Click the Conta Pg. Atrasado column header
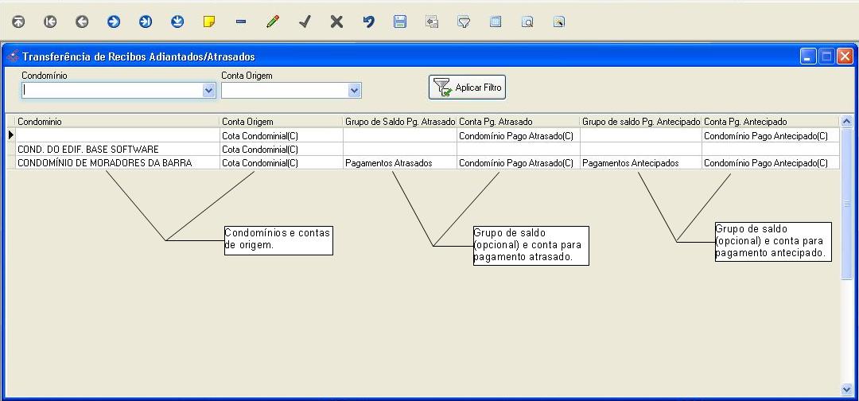This screenshot has width=859, height=401. tap(518, 122)
